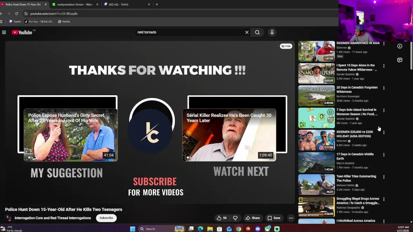Open Discord from taskbar
The width and height of the screenshot is (413, 232).
257,229
